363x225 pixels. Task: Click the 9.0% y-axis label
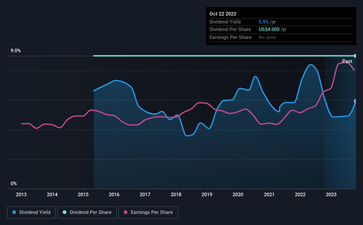click(x=15, y=50)
